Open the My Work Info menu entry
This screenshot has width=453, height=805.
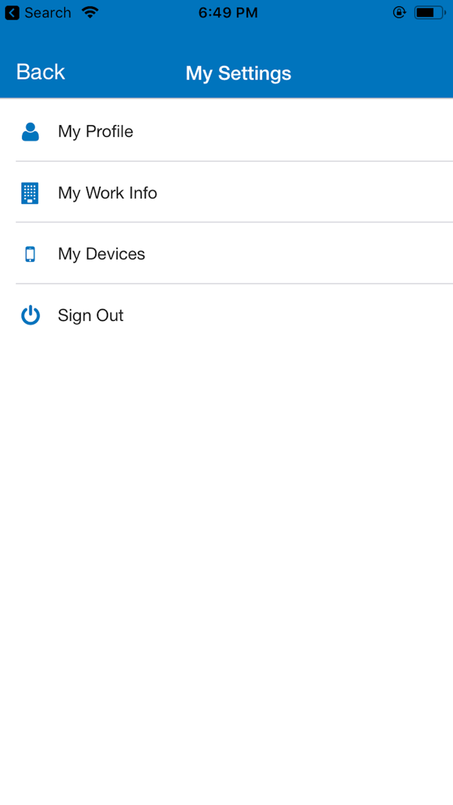point(107,193)
